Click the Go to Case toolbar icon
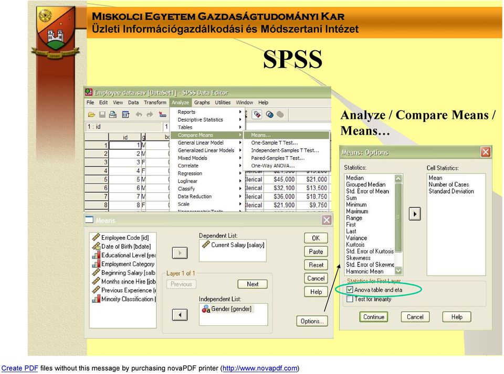This screenshot has height=374, width=504. click(x=163, y=115)
